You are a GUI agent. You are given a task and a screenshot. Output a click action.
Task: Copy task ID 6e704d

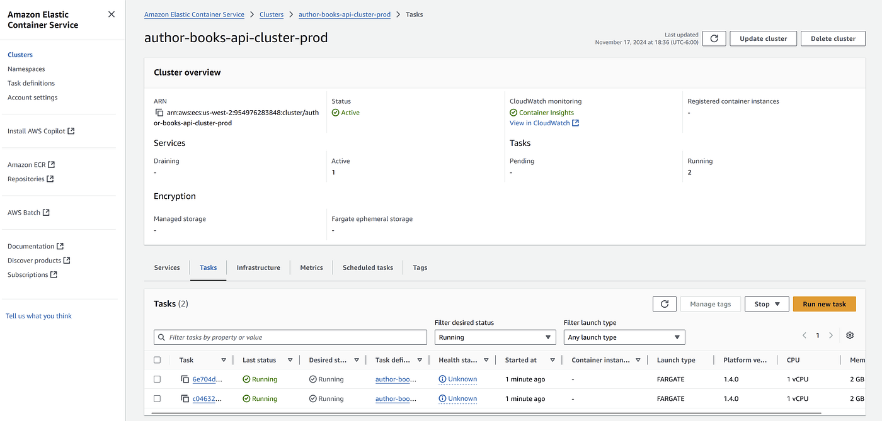point(185,379)
